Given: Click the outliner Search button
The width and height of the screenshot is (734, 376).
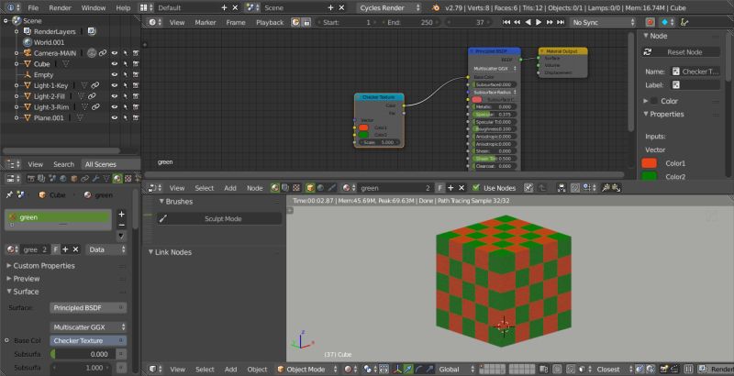Looking at the screenshot, I should click(x=63, y=165).
